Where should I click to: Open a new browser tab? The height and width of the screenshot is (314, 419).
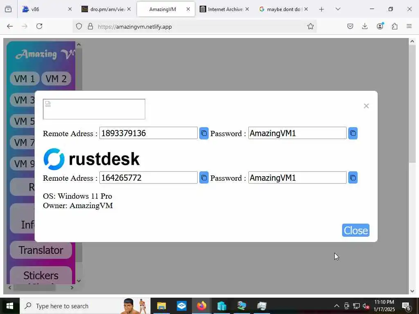(x=322, y=9)
